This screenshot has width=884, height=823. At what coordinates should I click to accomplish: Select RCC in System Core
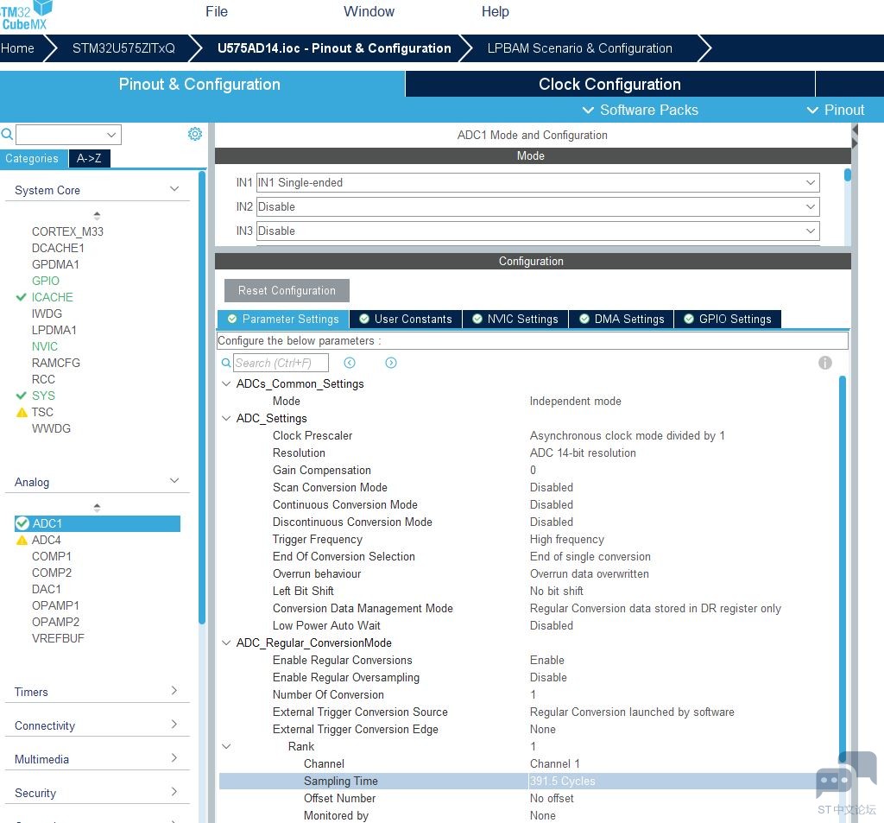(43, 380)
